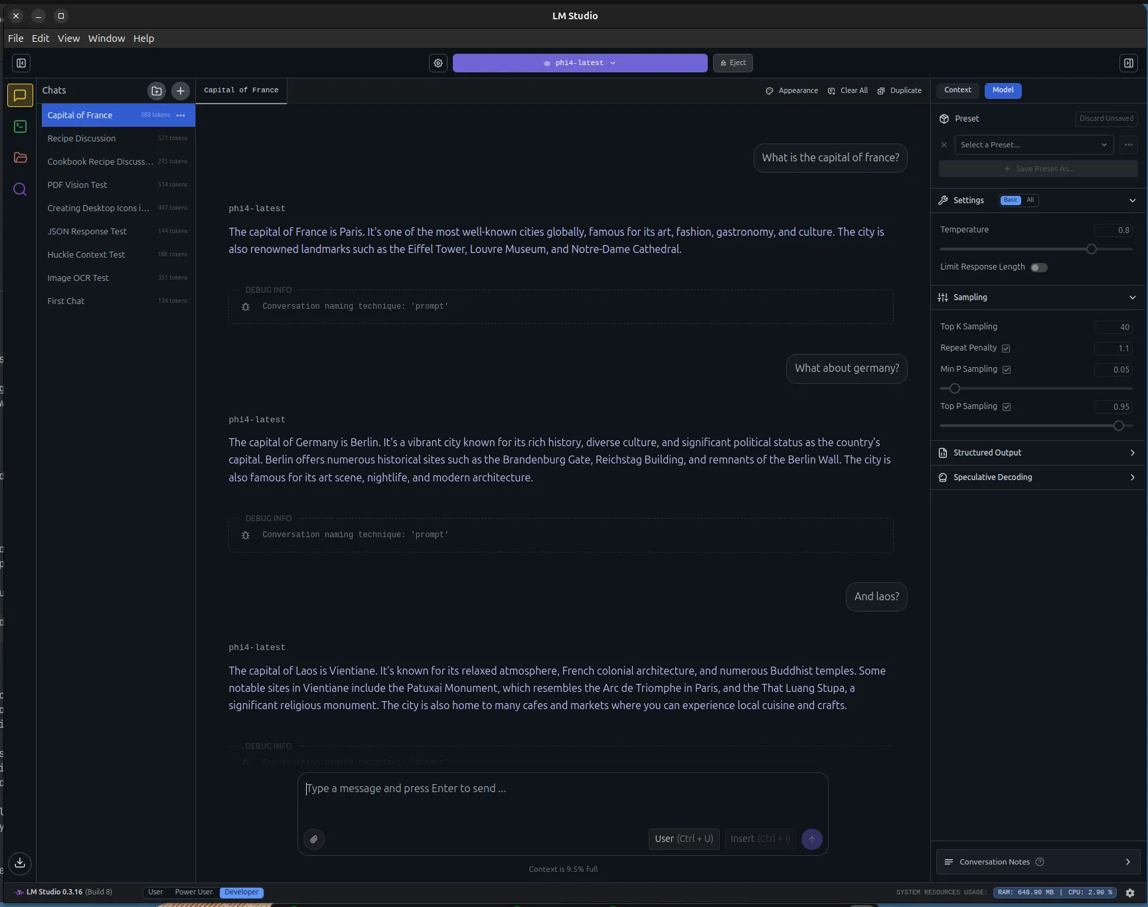Viewport: 1148px width, 907px height.
Task: Switch settings view to All
Action: click(x=1030, y=201)
